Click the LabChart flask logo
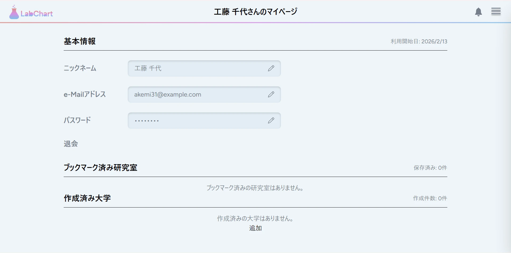 click(x=31, y=12)
